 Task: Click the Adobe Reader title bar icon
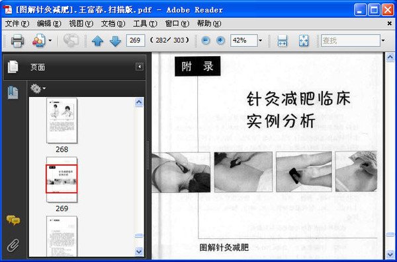(x=7, y=10)
